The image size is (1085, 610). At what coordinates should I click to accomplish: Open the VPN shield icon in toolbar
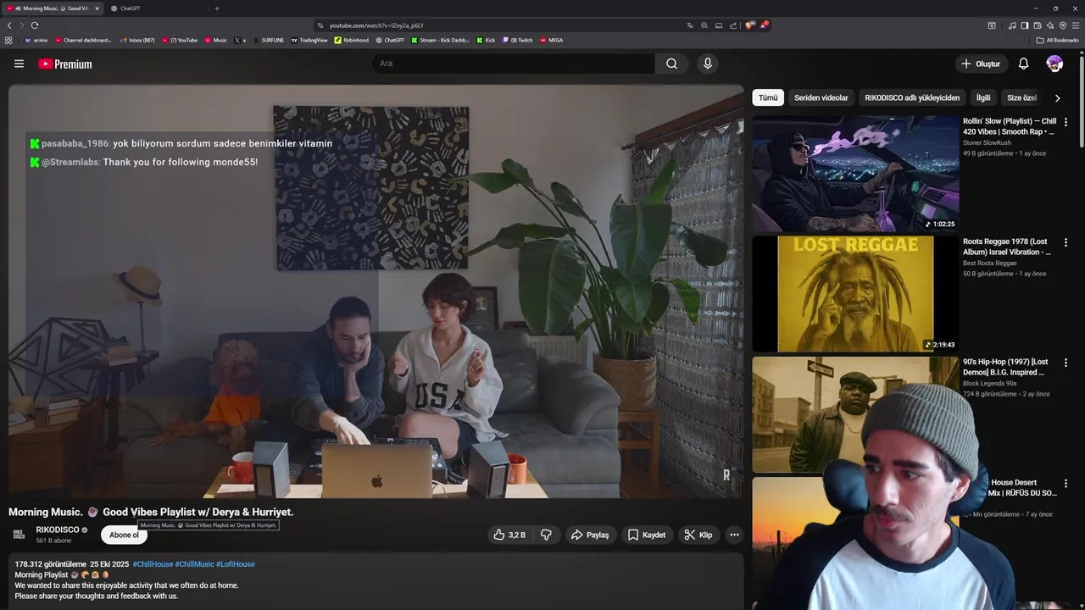1063,25
